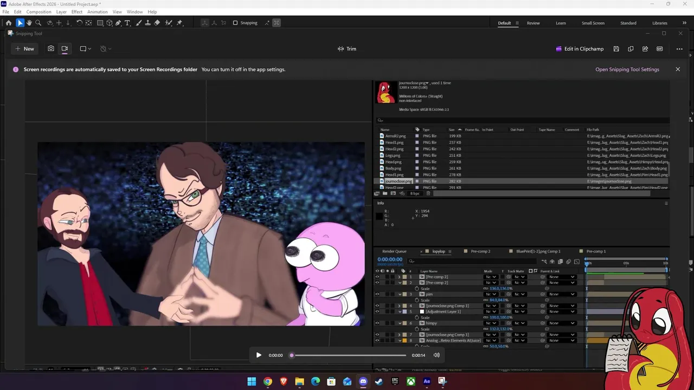Open the snip shape dropdown in Snipping Tool

pos(86,49)
